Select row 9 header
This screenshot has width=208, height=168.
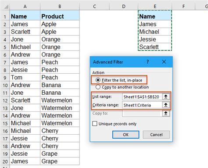click(5, 78)
